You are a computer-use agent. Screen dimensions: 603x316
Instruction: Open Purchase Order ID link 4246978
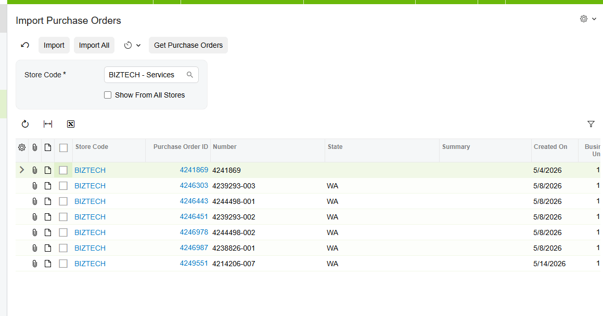click(194, 232)
